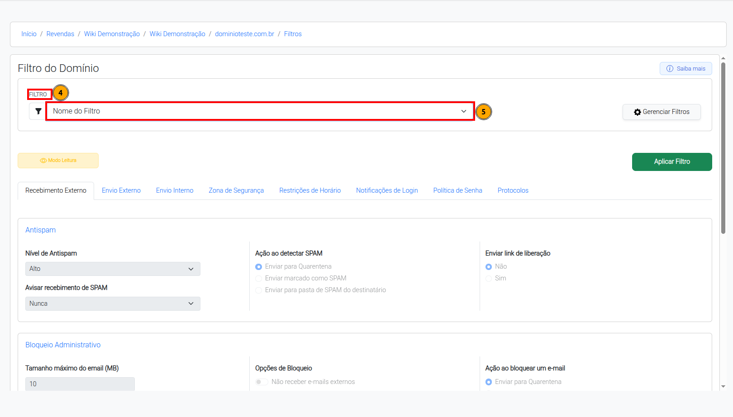Screen dimensions: 733x417
Task: Click Filtros breadcrumb link
Action: coord(293,34)
